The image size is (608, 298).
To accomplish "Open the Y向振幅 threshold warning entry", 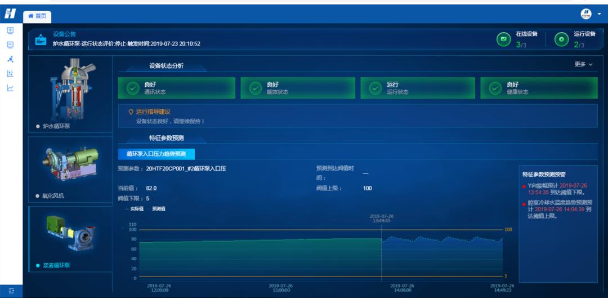I will point(556,189).
